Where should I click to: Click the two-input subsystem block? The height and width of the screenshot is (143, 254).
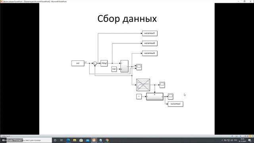pos(124,66)
